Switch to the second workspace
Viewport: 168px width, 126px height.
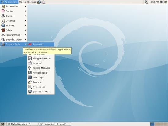[x=157, y=124]
